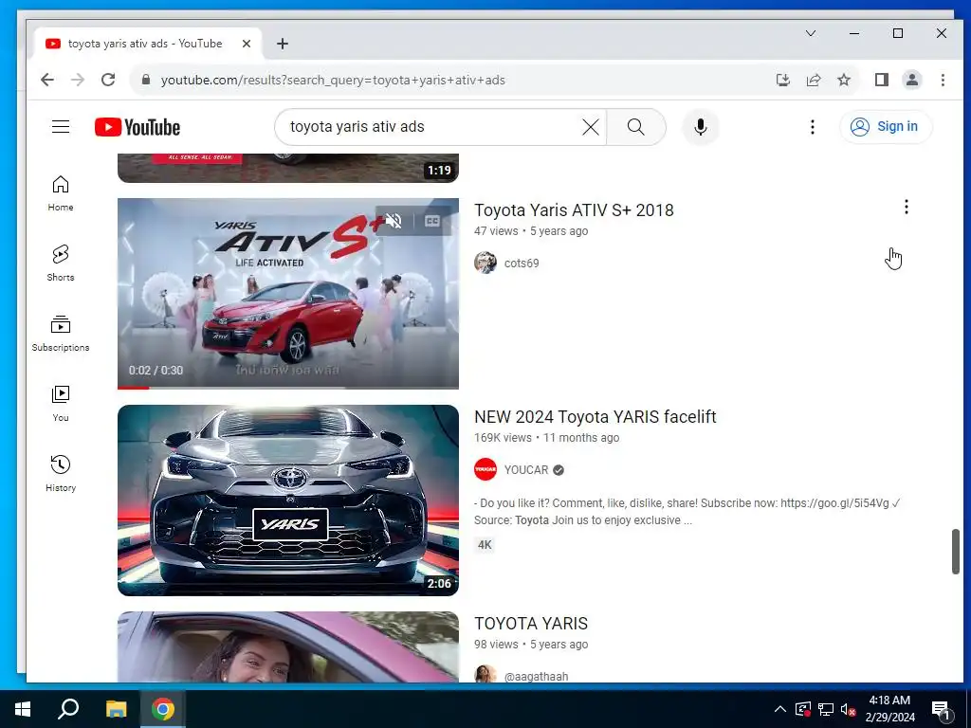This screenshot has height=728, width=971.
Task: Open the Windows Start menu
Action: coord(23,709)
